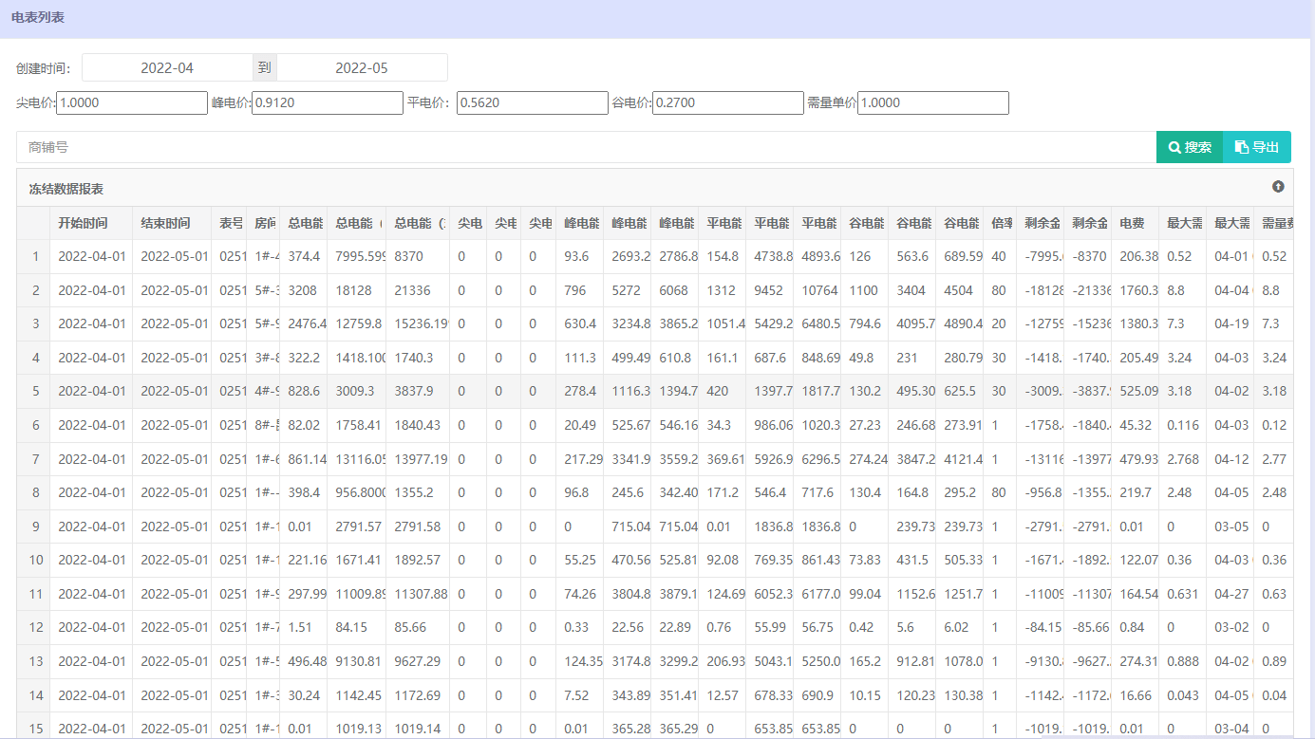This screenshot has width=1315, height=739.
Task: Click cell 1892.57 in row 10
Action: pos(418,560)
